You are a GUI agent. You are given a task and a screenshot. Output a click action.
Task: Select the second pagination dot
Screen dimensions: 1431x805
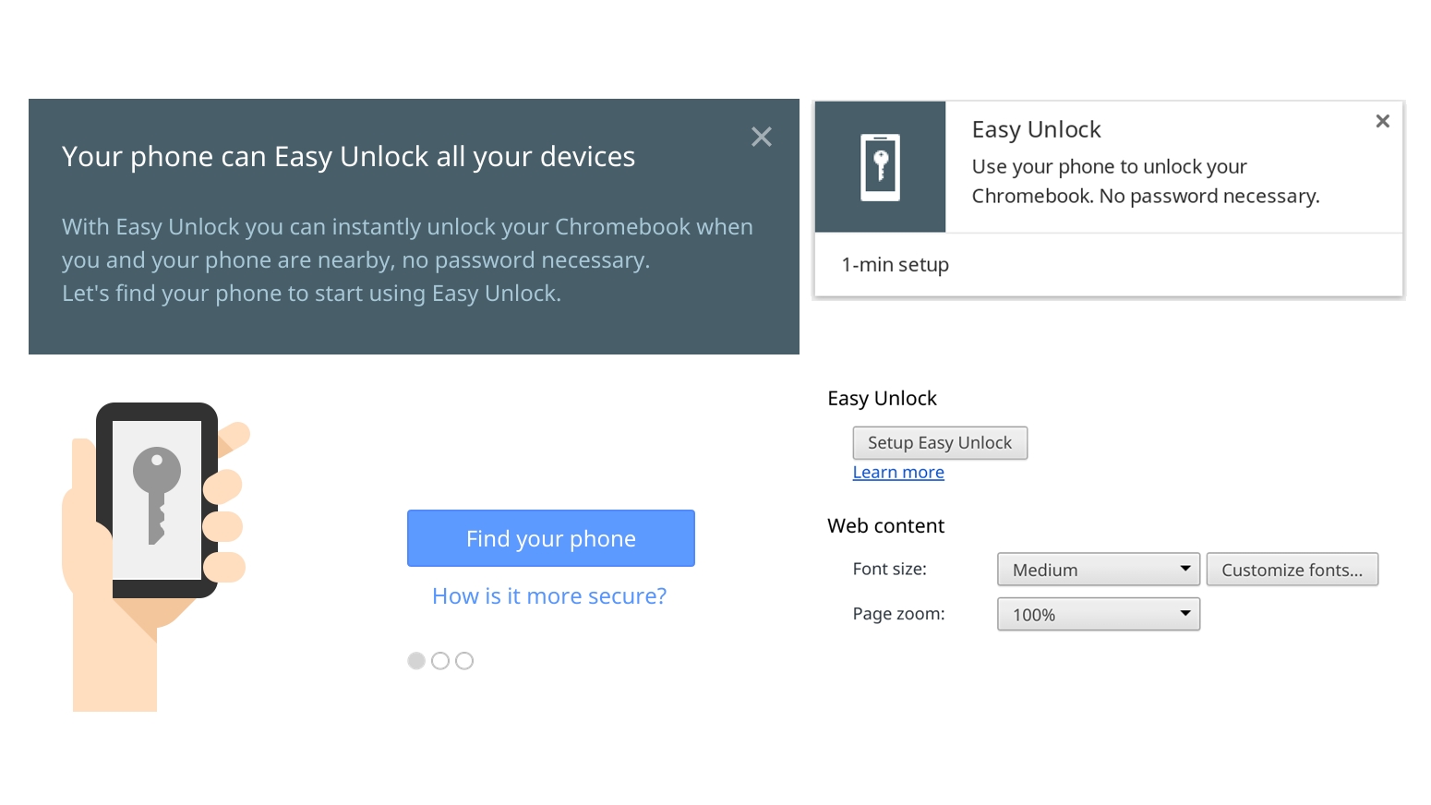click(x=440, y=661)
